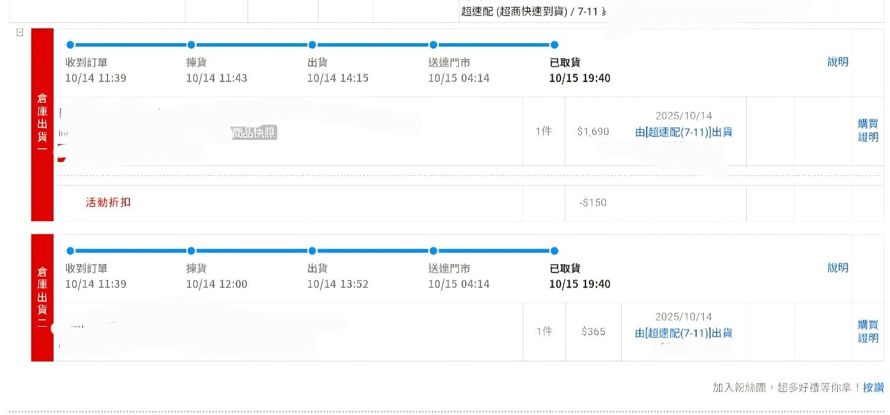Open 說明 link for 倉庫出貨二
This screenshot has height=415, width=890.
(838, 268)
